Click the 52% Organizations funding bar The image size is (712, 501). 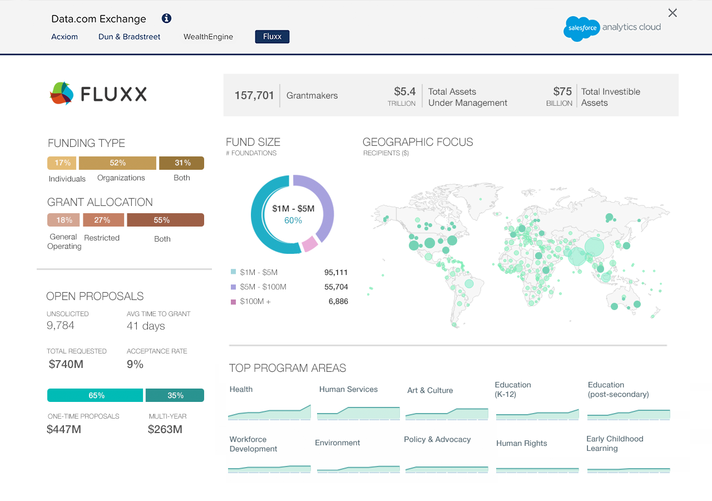(x=117, y=163)
